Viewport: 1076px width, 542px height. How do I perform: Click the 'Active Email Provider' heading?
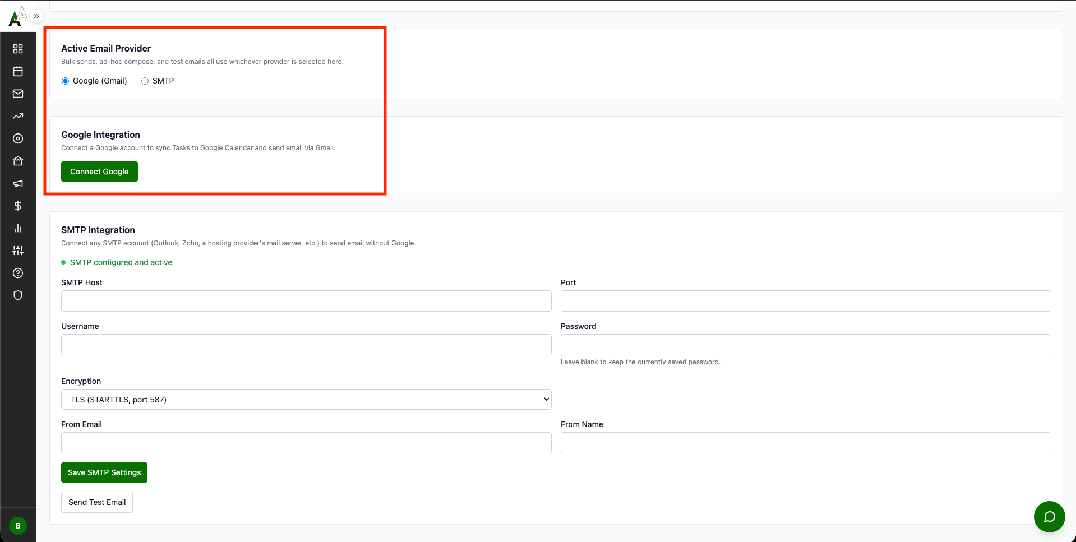coord(106,48)
